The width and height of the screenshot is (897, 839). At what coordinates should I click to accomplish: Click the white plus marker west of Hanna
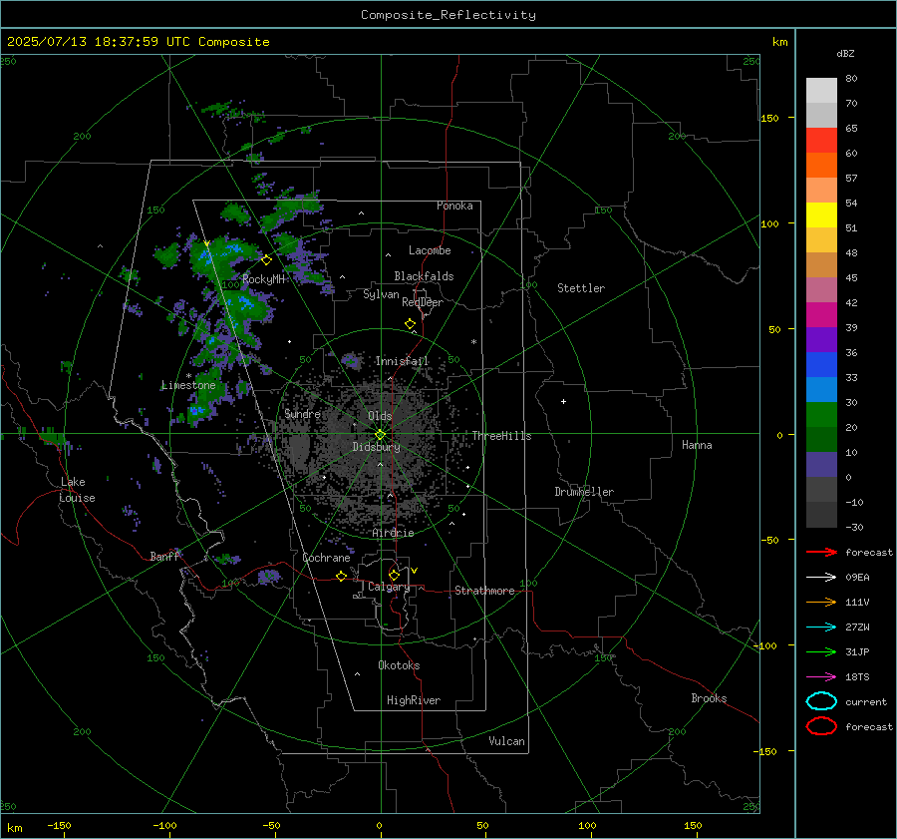tap(563, 401)
